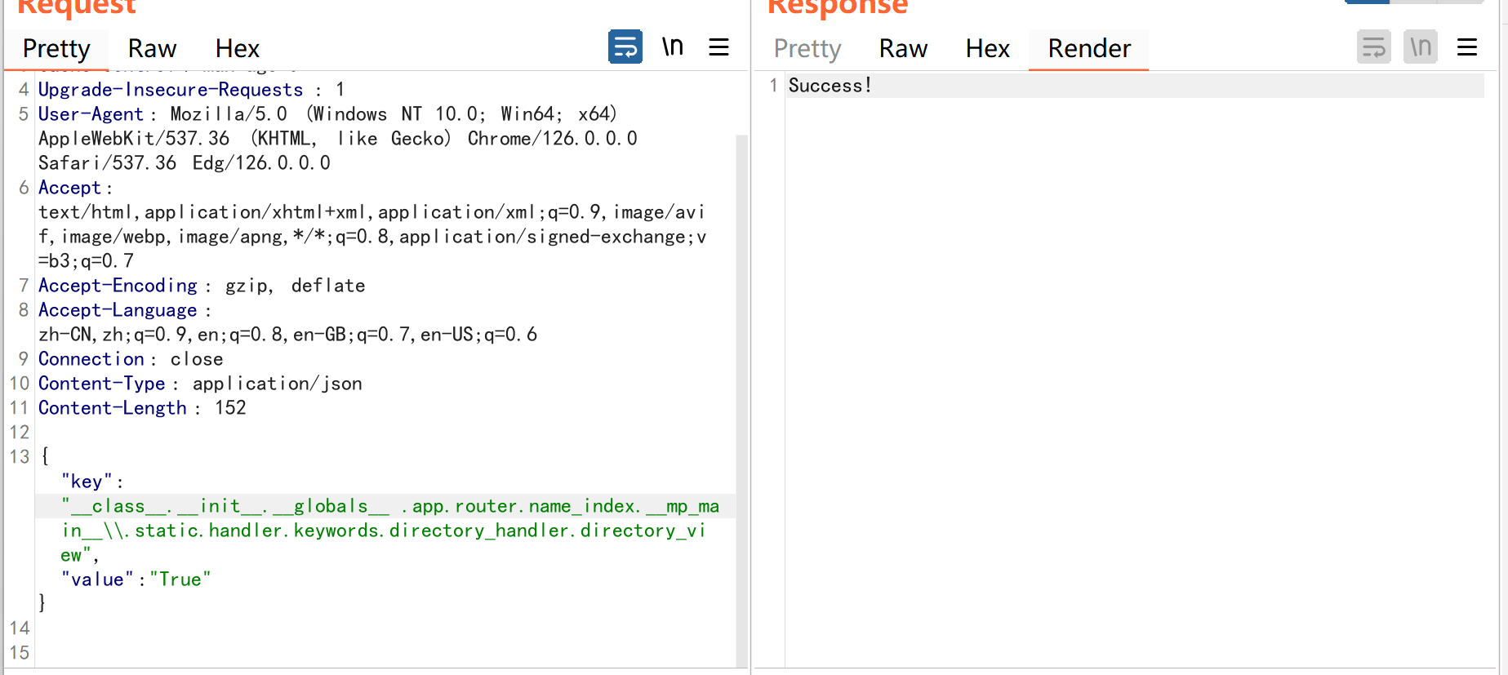Click the "key" JSON property name
The height and width of the screenshot is (675, 1508).
[x=87, y=482]
